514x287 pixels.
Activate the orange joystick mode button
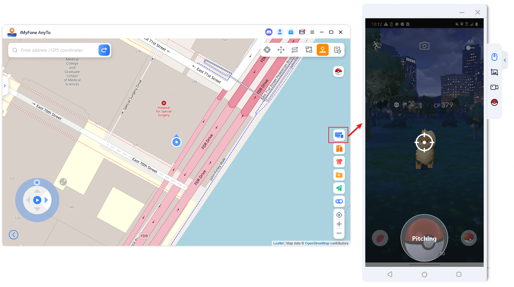[x=322, y=50]
